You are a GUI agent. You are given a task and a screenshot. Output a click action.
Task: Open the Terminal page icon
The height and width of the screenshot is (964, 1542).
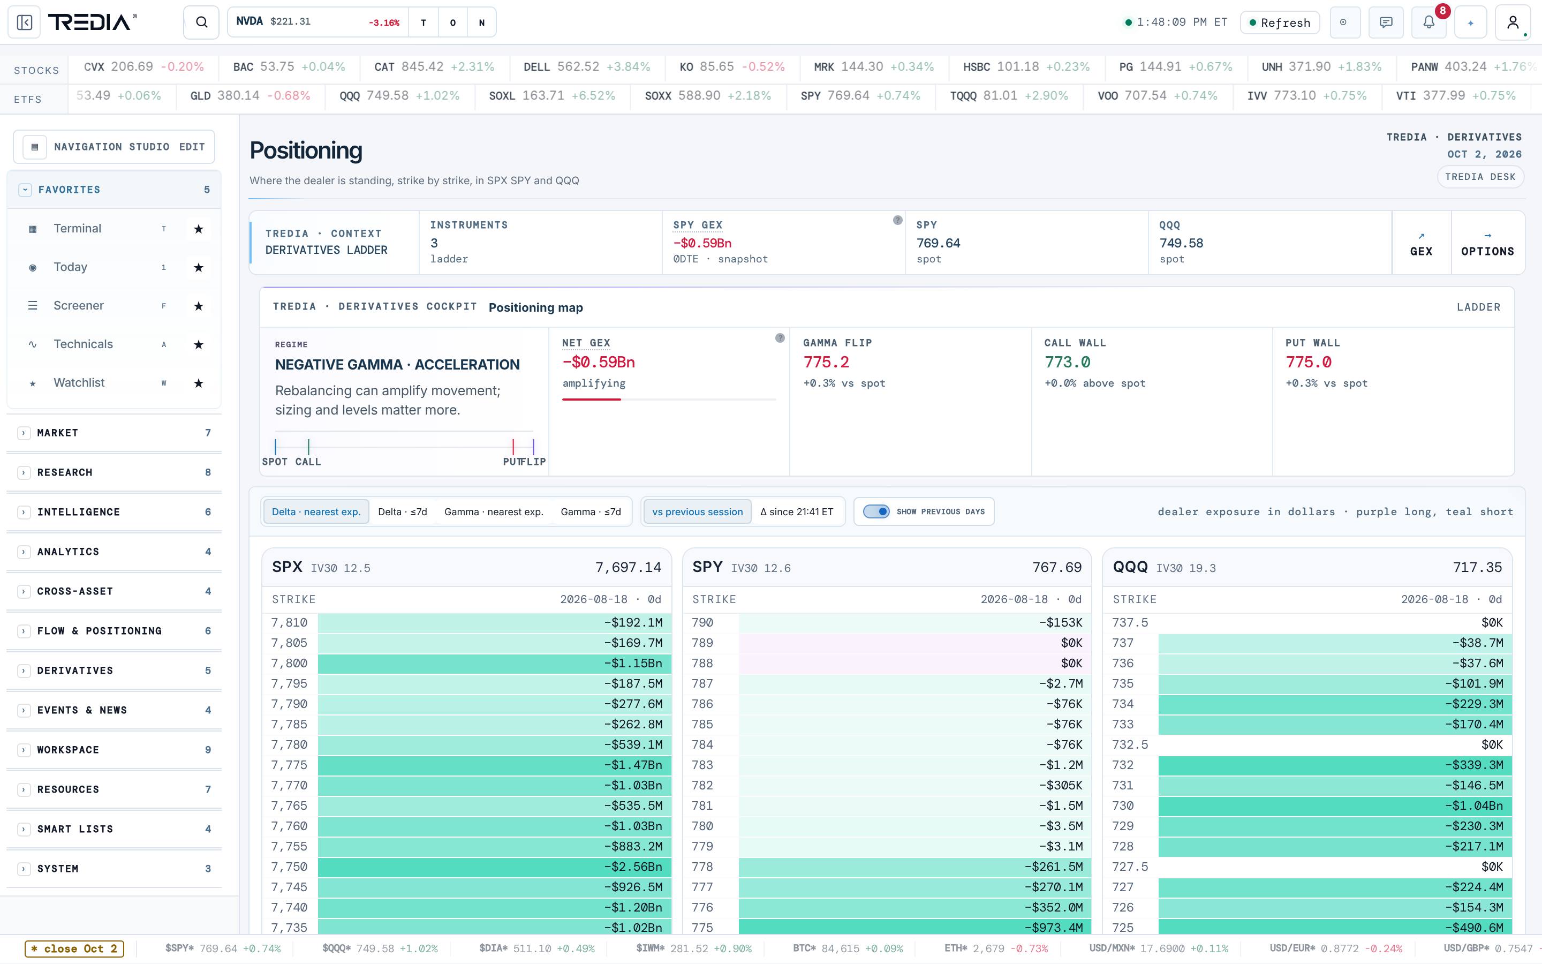[33, 229]
